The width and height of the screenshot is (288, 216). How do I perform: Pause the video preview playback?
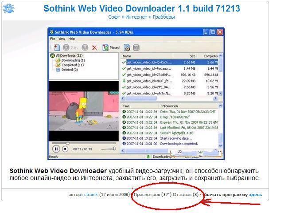point(56,149)
